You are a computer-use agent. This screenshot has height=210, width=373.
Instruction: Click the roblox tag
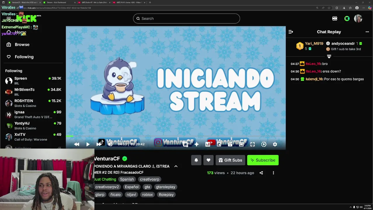pyautogui.click(x=147, y=195)
